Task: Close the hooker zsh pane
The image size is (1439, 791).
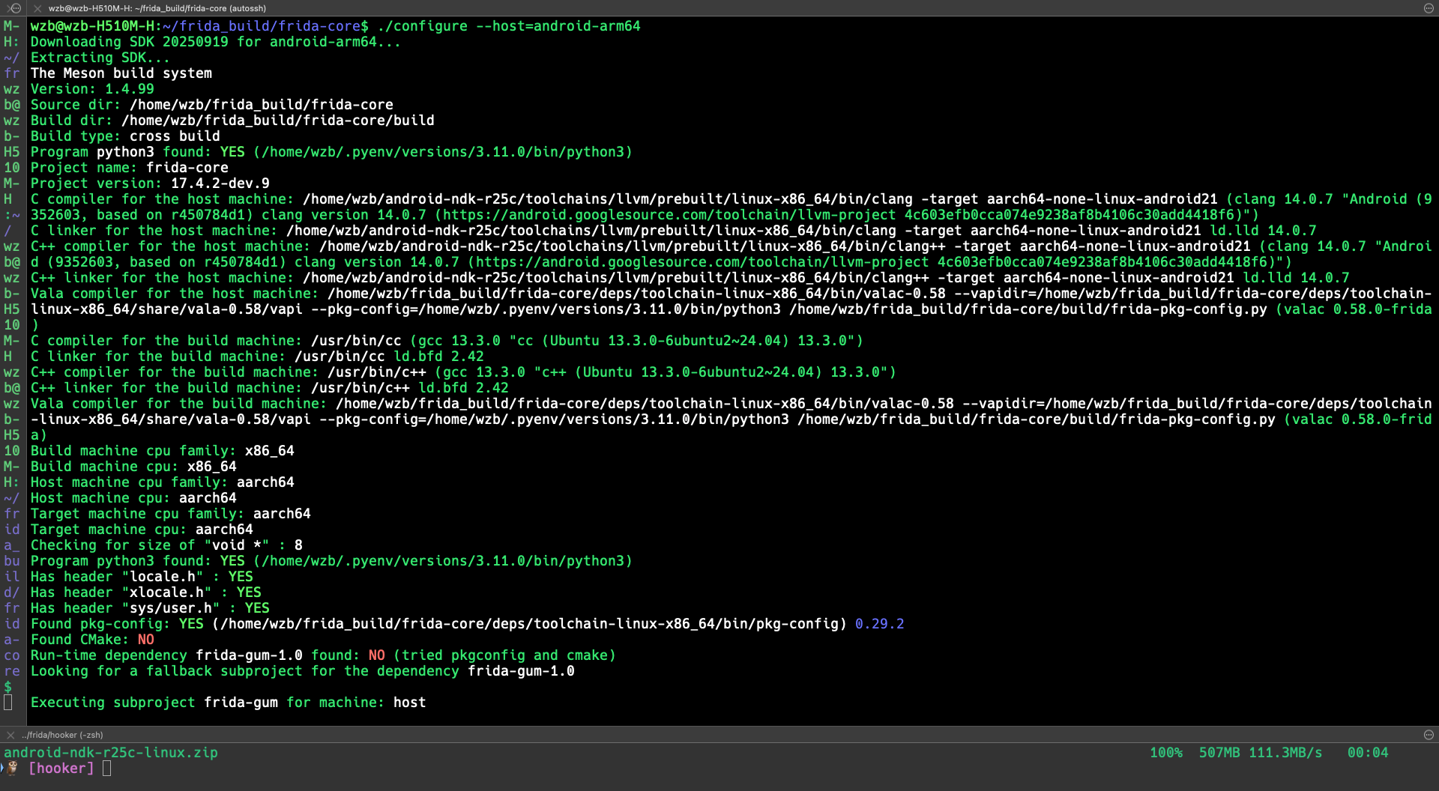Action: 10,735
